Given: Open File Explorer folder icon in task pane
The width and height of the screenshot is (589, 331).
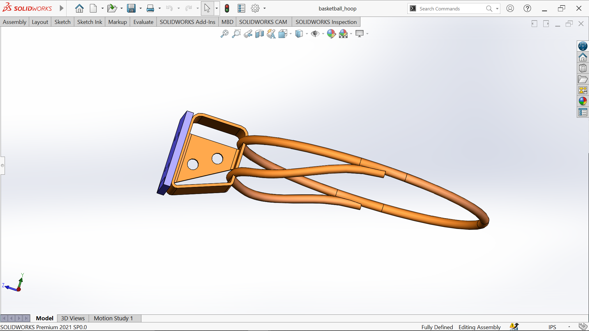Looking at the screenshot, I should pyautogui.click(x=583, y=79).
